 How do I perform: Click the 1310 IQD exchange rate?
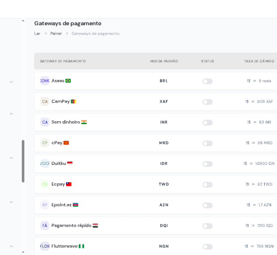(x=259, y=226)
